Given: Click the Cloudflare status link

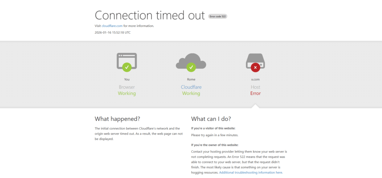Looking at the screenshot, I should coord(191,87).
